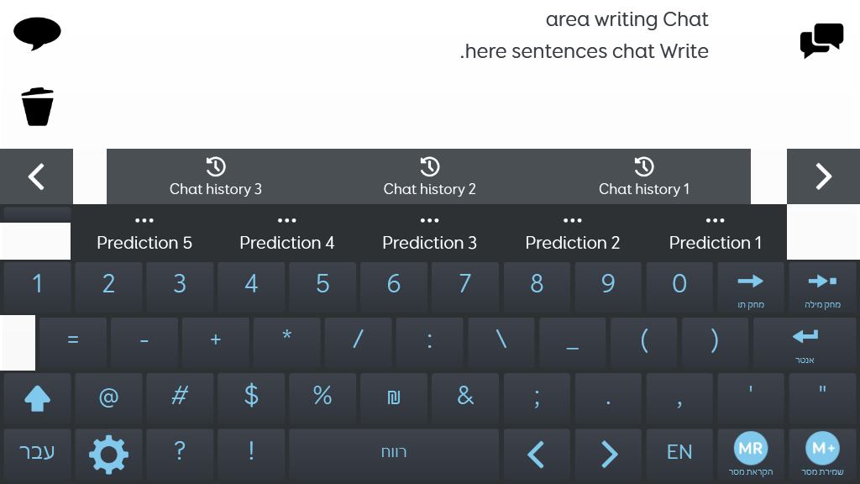Select Chat history 2 entry

coord(429,176)
